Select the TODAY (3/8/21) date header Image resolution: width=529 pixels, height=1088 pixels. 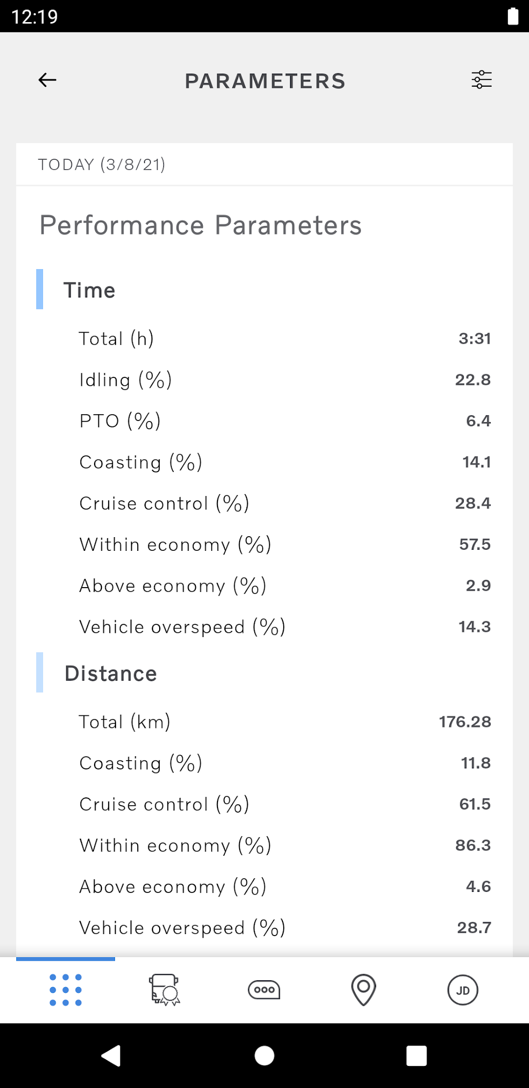(x=102, y=165)
